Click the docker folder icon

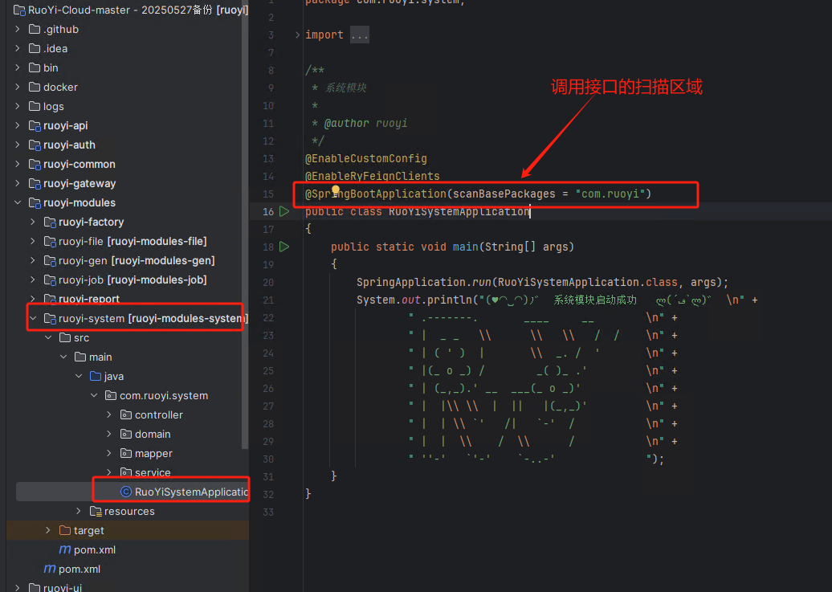tap(35, 87)
